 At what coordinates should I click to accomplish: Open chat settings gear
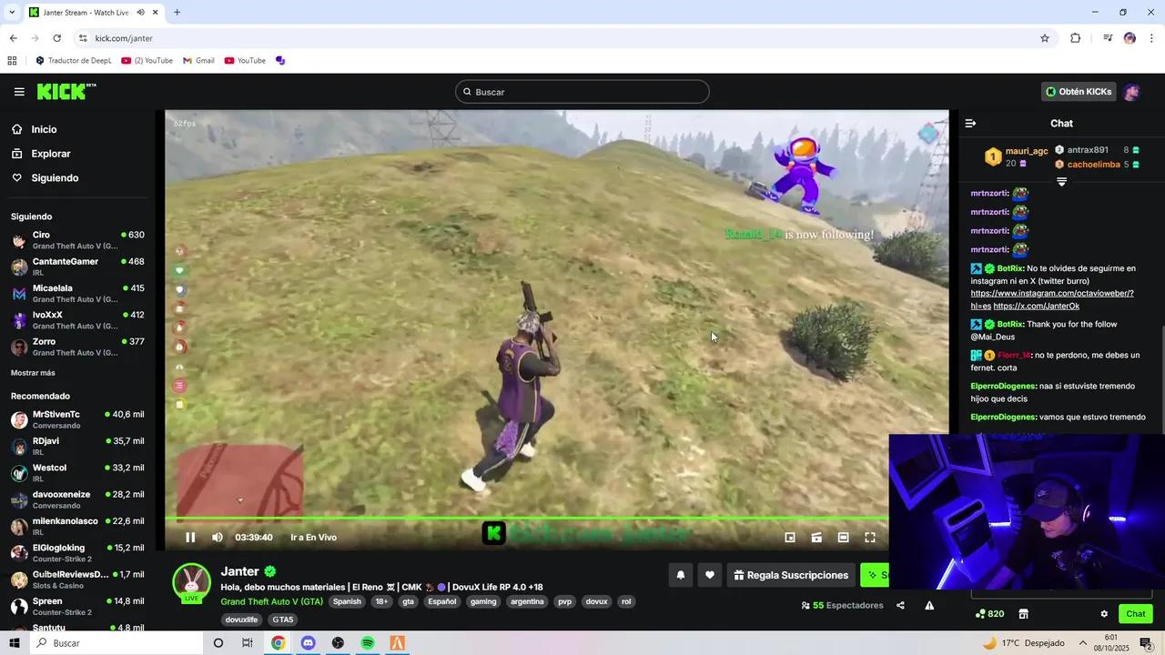pyautogui.click(x=1104, y=614)
